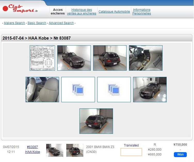
Task: Go to Catalogue Automobile
Action: click(x=114, y=12)
